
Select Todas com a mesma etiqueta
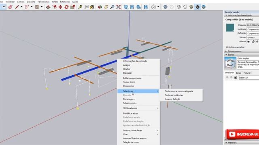179,91
